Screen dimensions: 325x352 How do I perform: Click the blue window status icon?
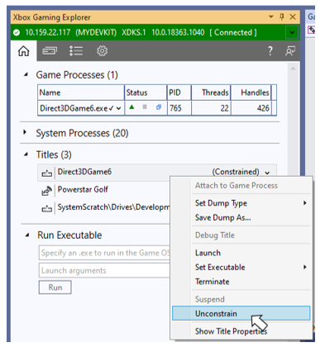(x=159, y=107)
